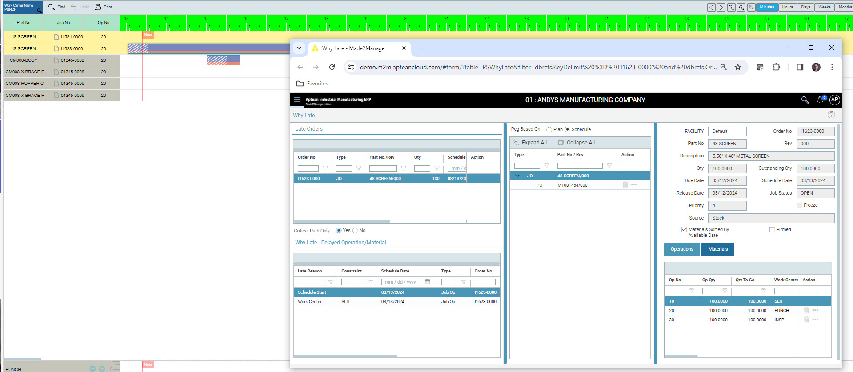Bookmark this page with the star
The width and height of the screenshot is (853, 372).
click(738, 67)
